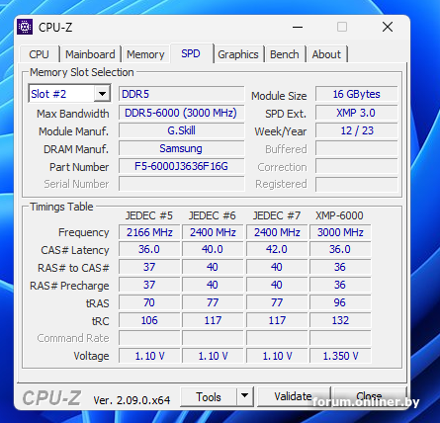Open the Mainboard tab

point(90,54)
